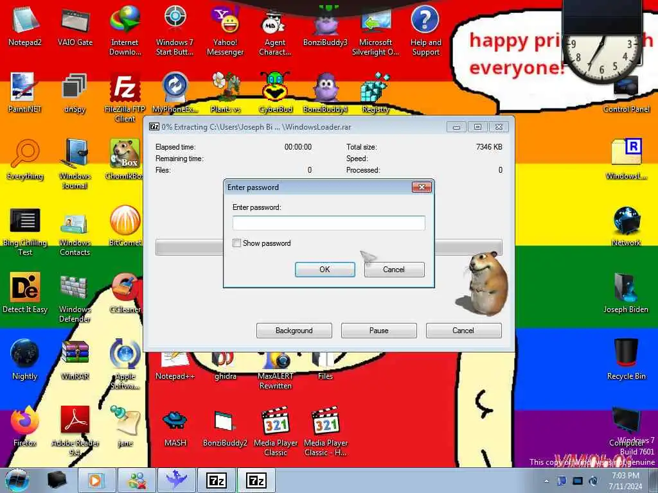The image size is (658, 493).
Task: Click the Enter password text field
Action: click(x=328, y=223)
